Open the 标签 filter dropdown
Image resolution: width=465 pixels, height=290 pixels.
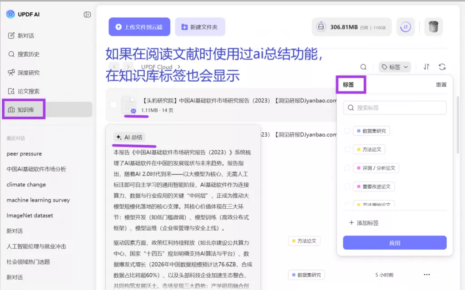394,66
